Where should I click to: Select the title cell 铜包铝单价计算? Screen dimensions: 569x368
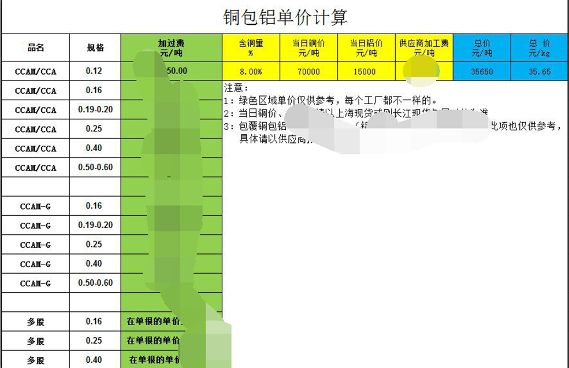point(285,17)
